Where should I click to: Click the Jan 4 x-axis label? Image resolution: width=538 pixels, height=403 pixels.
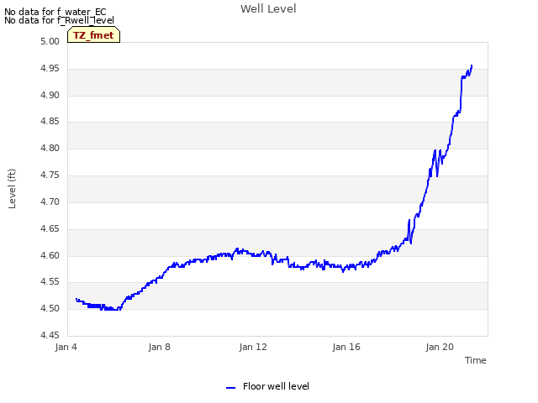click(66, 347)
